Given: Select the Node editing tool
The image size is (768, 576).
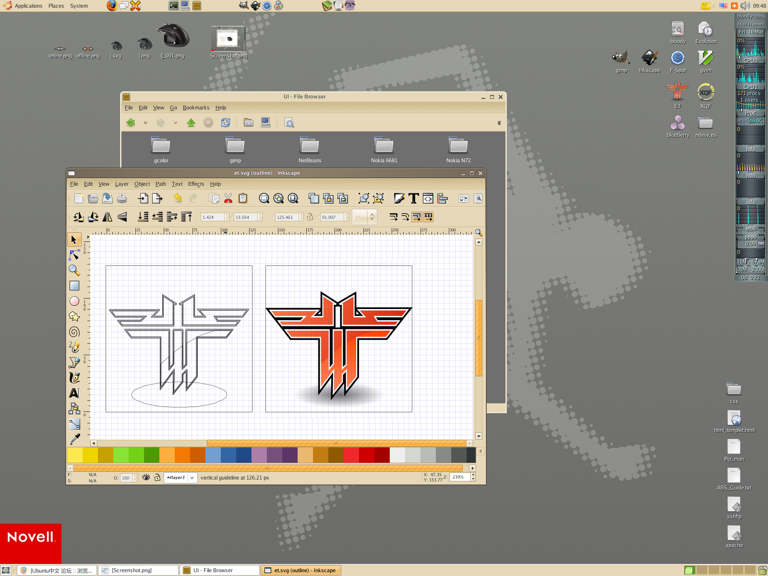Looking at the screenshot, I should click(74, 255).
